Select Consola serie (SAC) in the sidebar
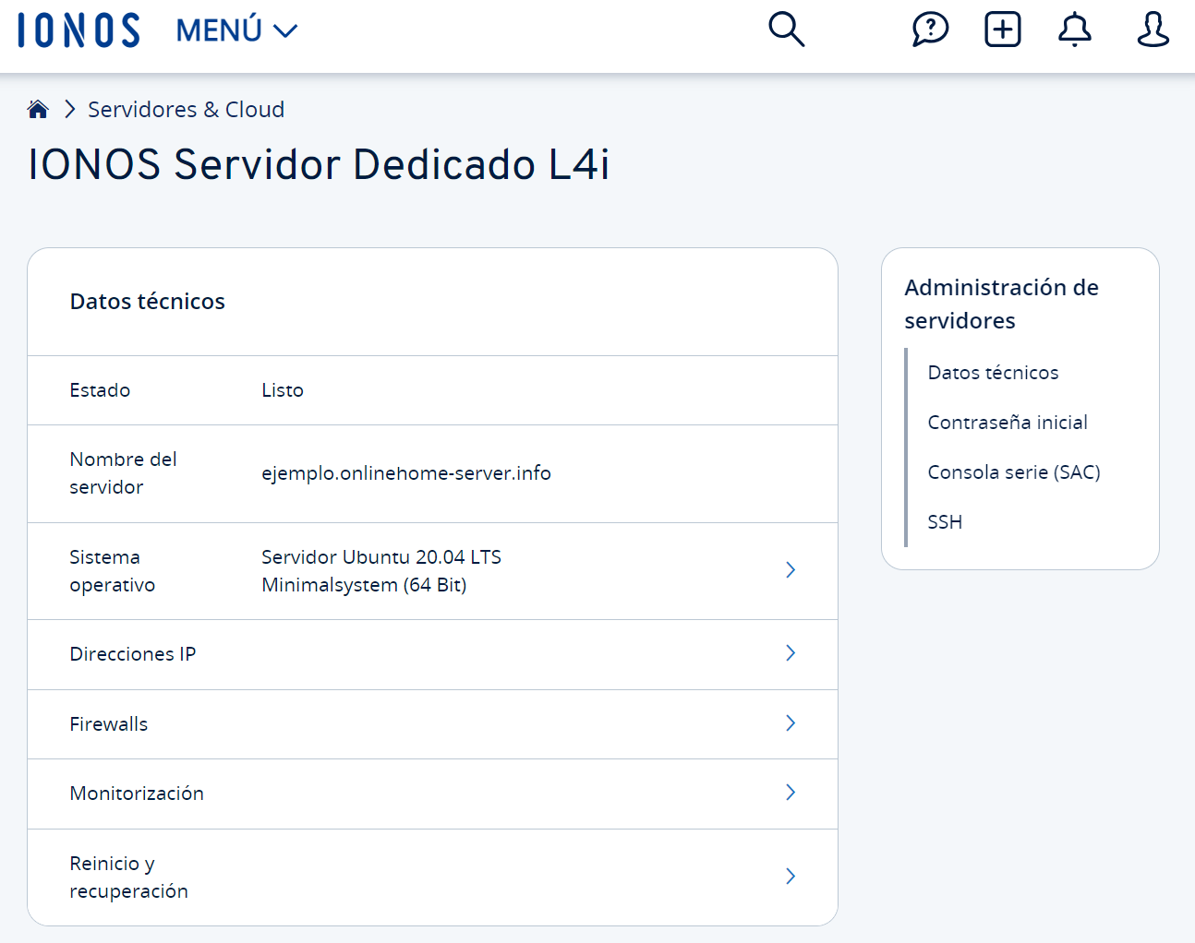This screenshot has width=1195, height=943. [1014, 472]
